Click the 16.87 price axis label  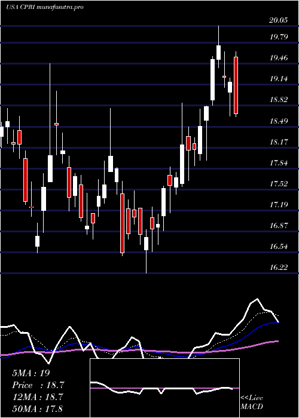(279, 226)
